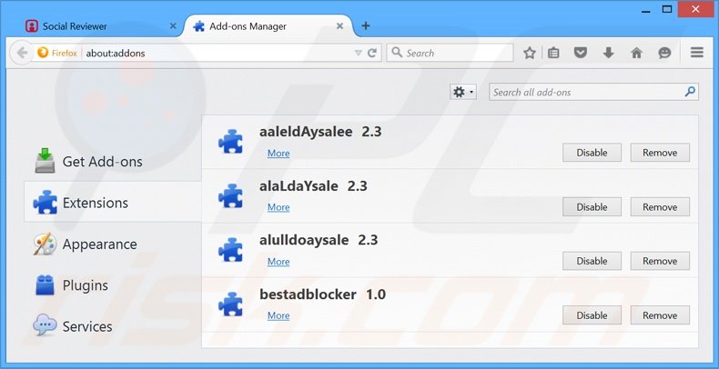Screen dimensions: 719x369
Task: Open Plugins category
Action: point(112,285)
